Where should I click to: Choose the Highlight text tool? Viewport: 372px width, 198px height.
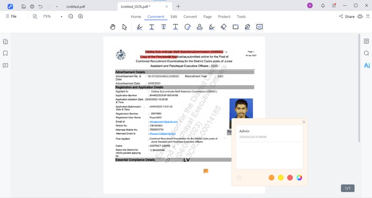140,27
